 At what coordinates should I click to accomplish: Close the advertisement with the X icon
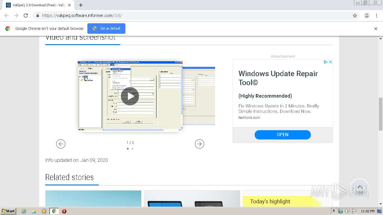tap(330, 62)
